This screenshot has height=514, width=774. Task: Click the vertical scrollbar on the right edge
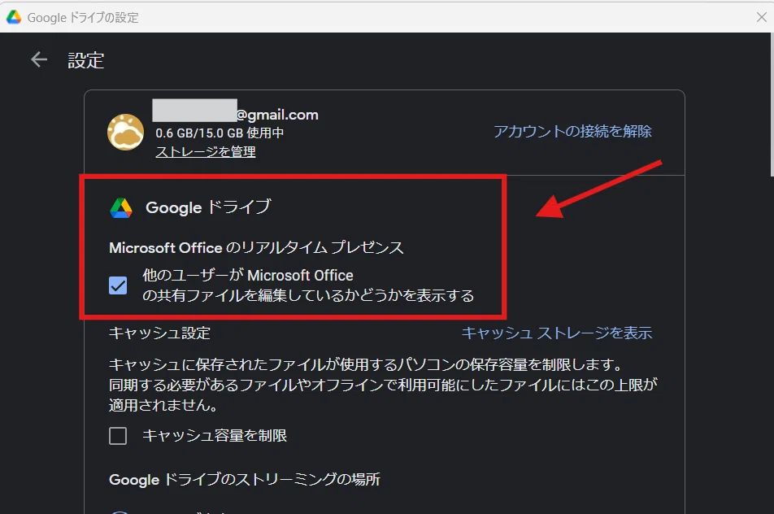772,105
